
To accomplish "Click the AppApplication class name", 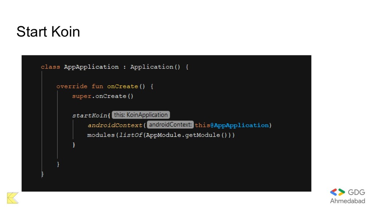I will [x=91, y=67].
